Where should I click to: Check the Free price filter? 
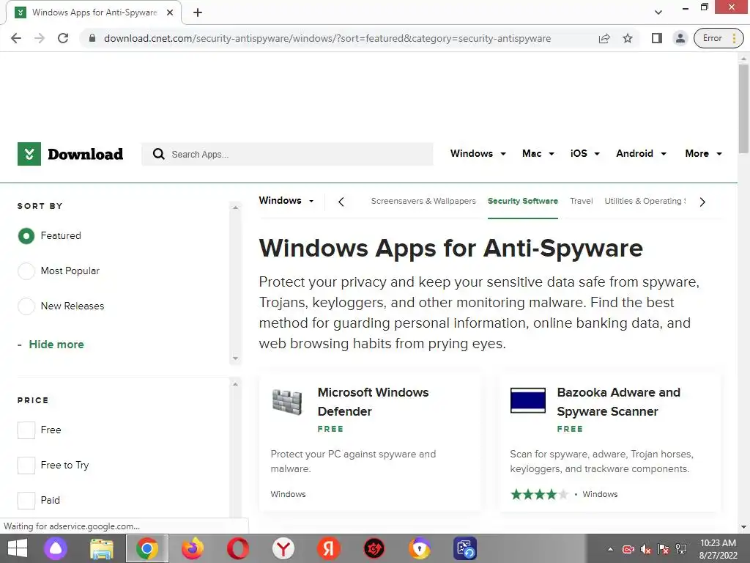26,430
